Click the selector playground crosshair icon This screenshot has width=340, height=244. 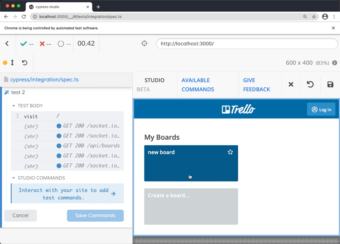click(x=144, y=44)
